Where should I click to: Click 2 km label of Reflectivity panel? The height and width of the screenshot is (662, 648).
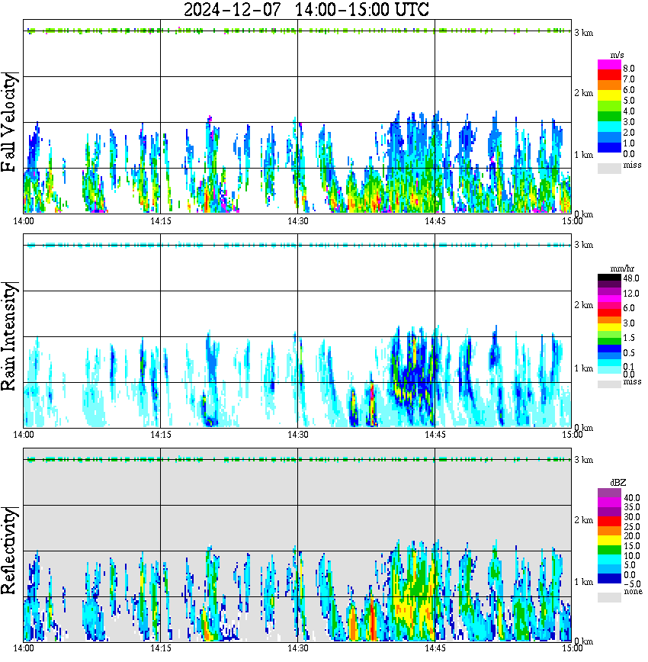point(583,520)
